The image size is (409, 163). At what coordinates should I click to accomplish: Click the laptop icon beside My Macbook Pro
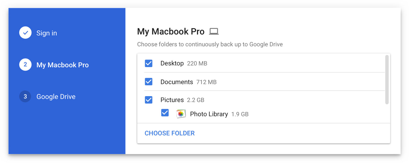coord(214,31)
